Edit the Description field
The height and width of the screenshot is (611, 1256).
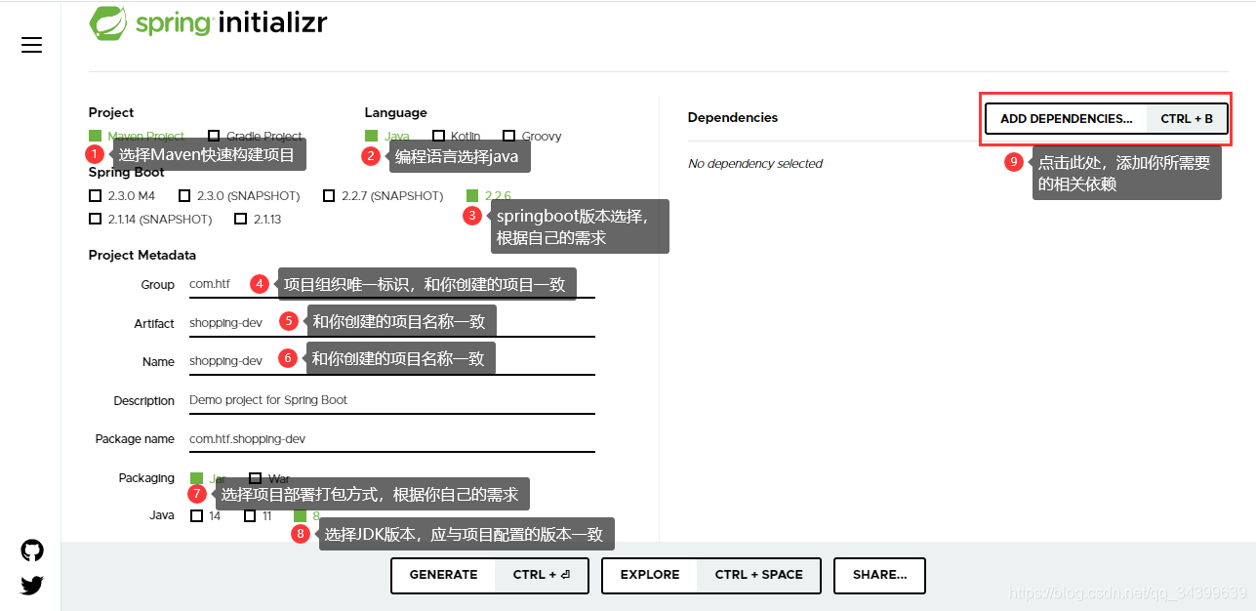click(x=390, y=400)
